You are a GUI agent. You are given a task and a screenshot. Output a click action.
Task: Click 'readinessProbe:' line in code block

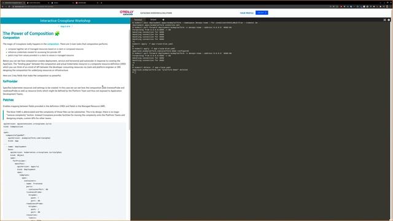click(34, 203)
